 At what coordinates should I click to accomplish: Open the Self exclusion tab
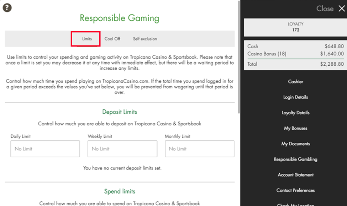pos(145,39)
